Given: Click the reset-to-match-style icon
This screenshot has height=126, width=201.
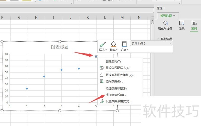Looking at the screenshot, I should [x=102, y=67].
